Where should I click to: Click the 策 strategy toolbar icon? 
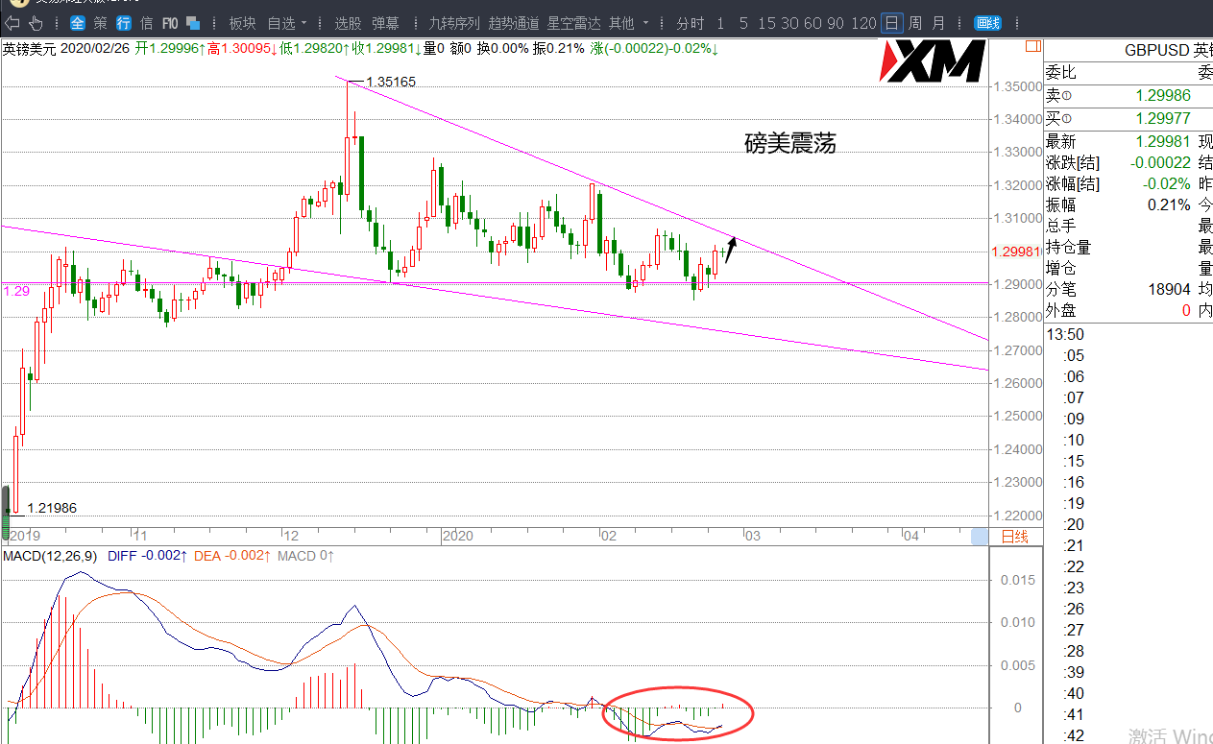100,23
